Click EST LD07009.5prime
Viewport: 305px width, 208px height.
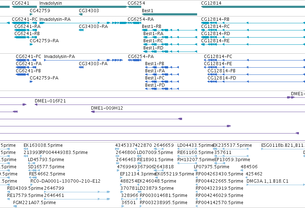pos(138,156)
